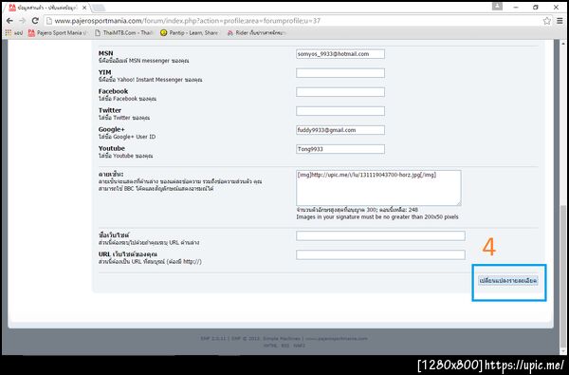Go back with the browser back arrow
This screenshot has height=375, width=569.
coord(9,21)
